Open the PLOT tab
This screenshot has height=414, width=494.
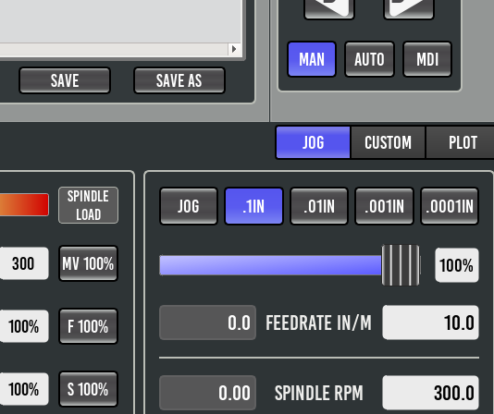(x=461, y=142)
